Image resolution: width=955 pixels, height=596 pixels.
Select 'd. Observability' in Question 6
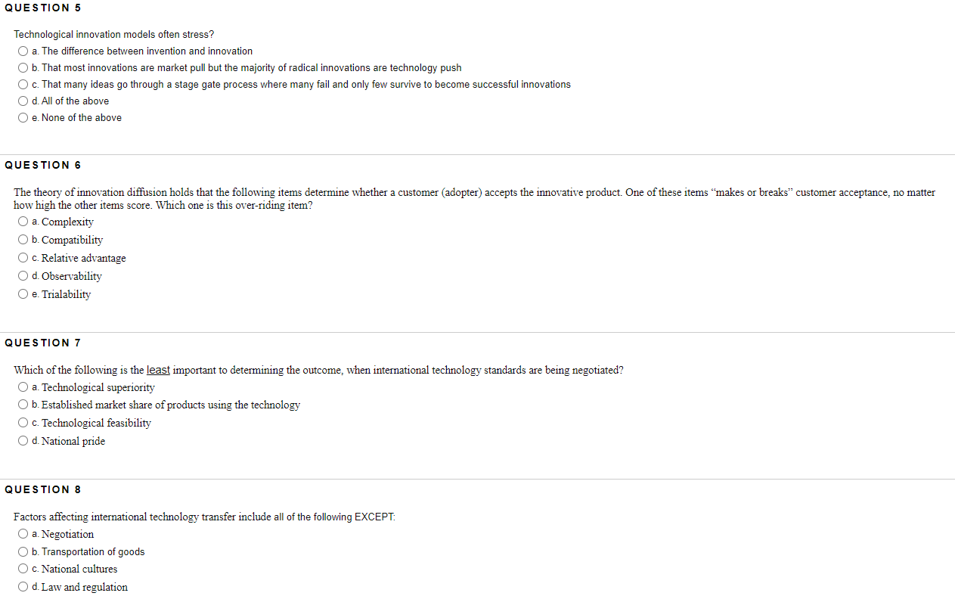point(23,275)
